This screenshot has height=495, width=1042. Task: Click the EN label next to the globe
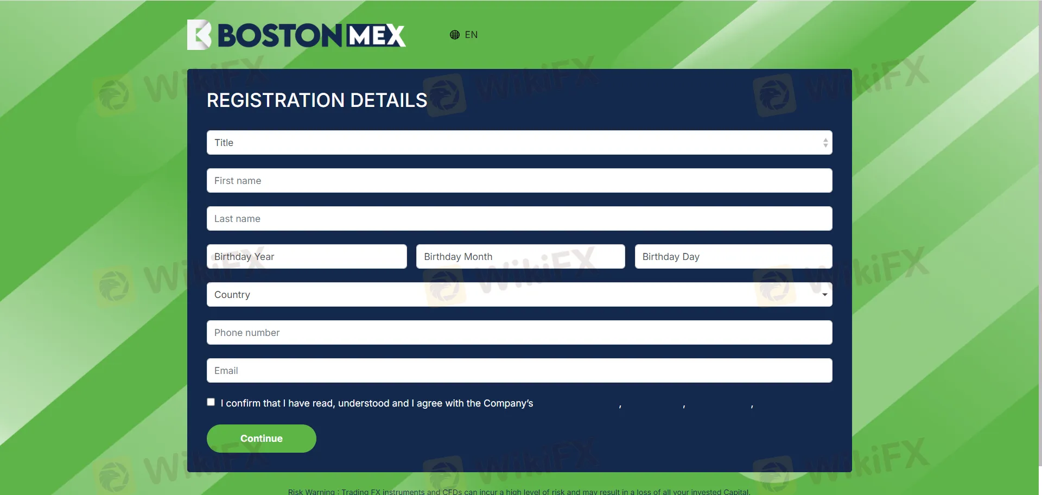[471, 34]
